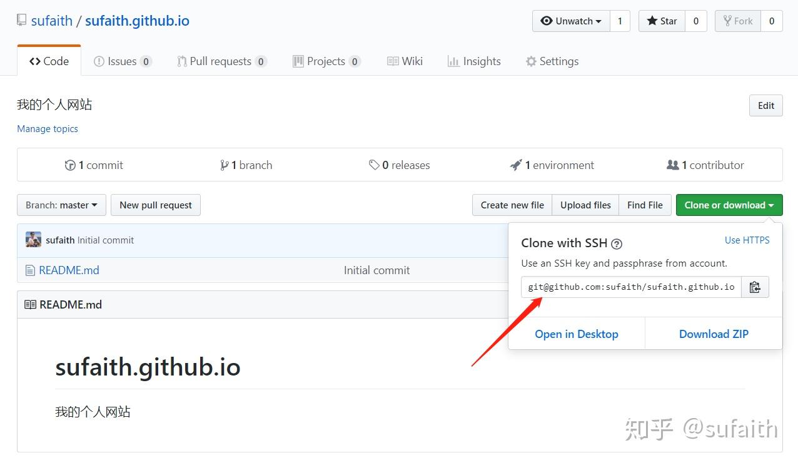Click the forks count next to Fork
Screen dimensions: 798x460
tap(772, 21)
